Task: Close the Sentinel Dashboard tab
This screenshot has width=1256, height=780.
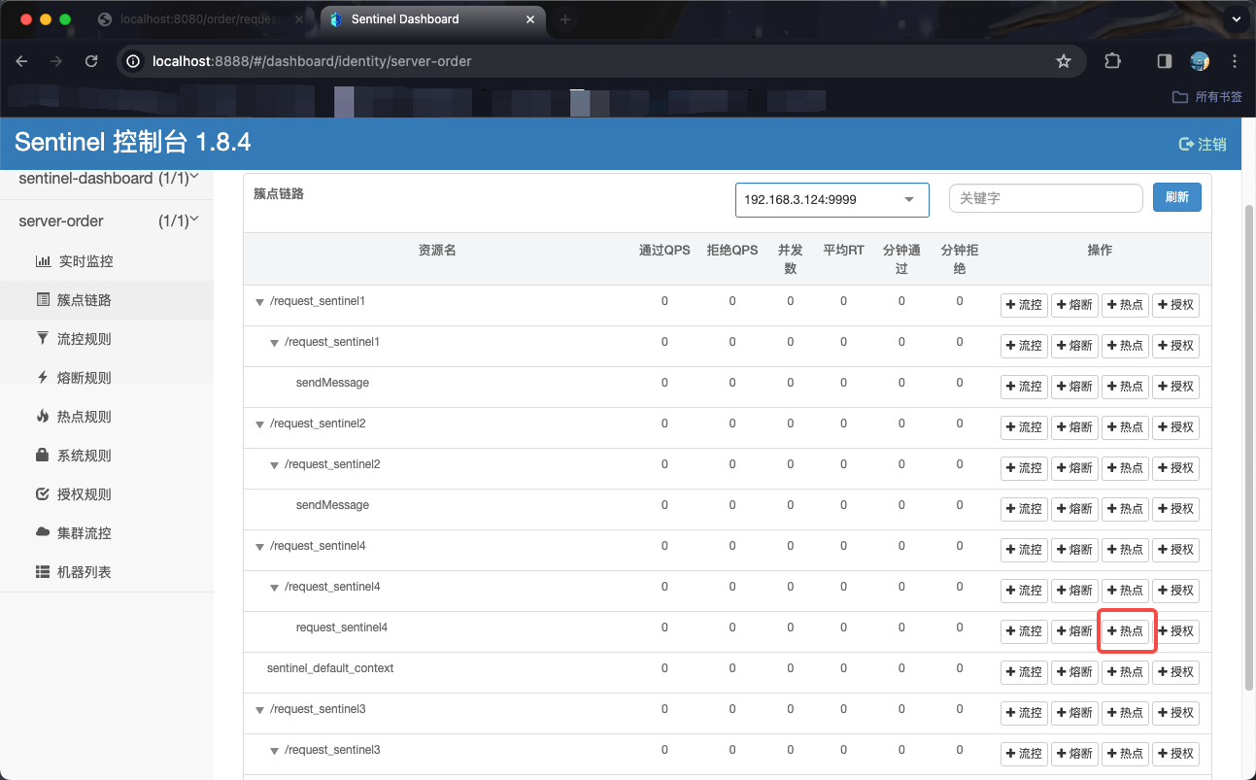Action: (x=529, y=19)
